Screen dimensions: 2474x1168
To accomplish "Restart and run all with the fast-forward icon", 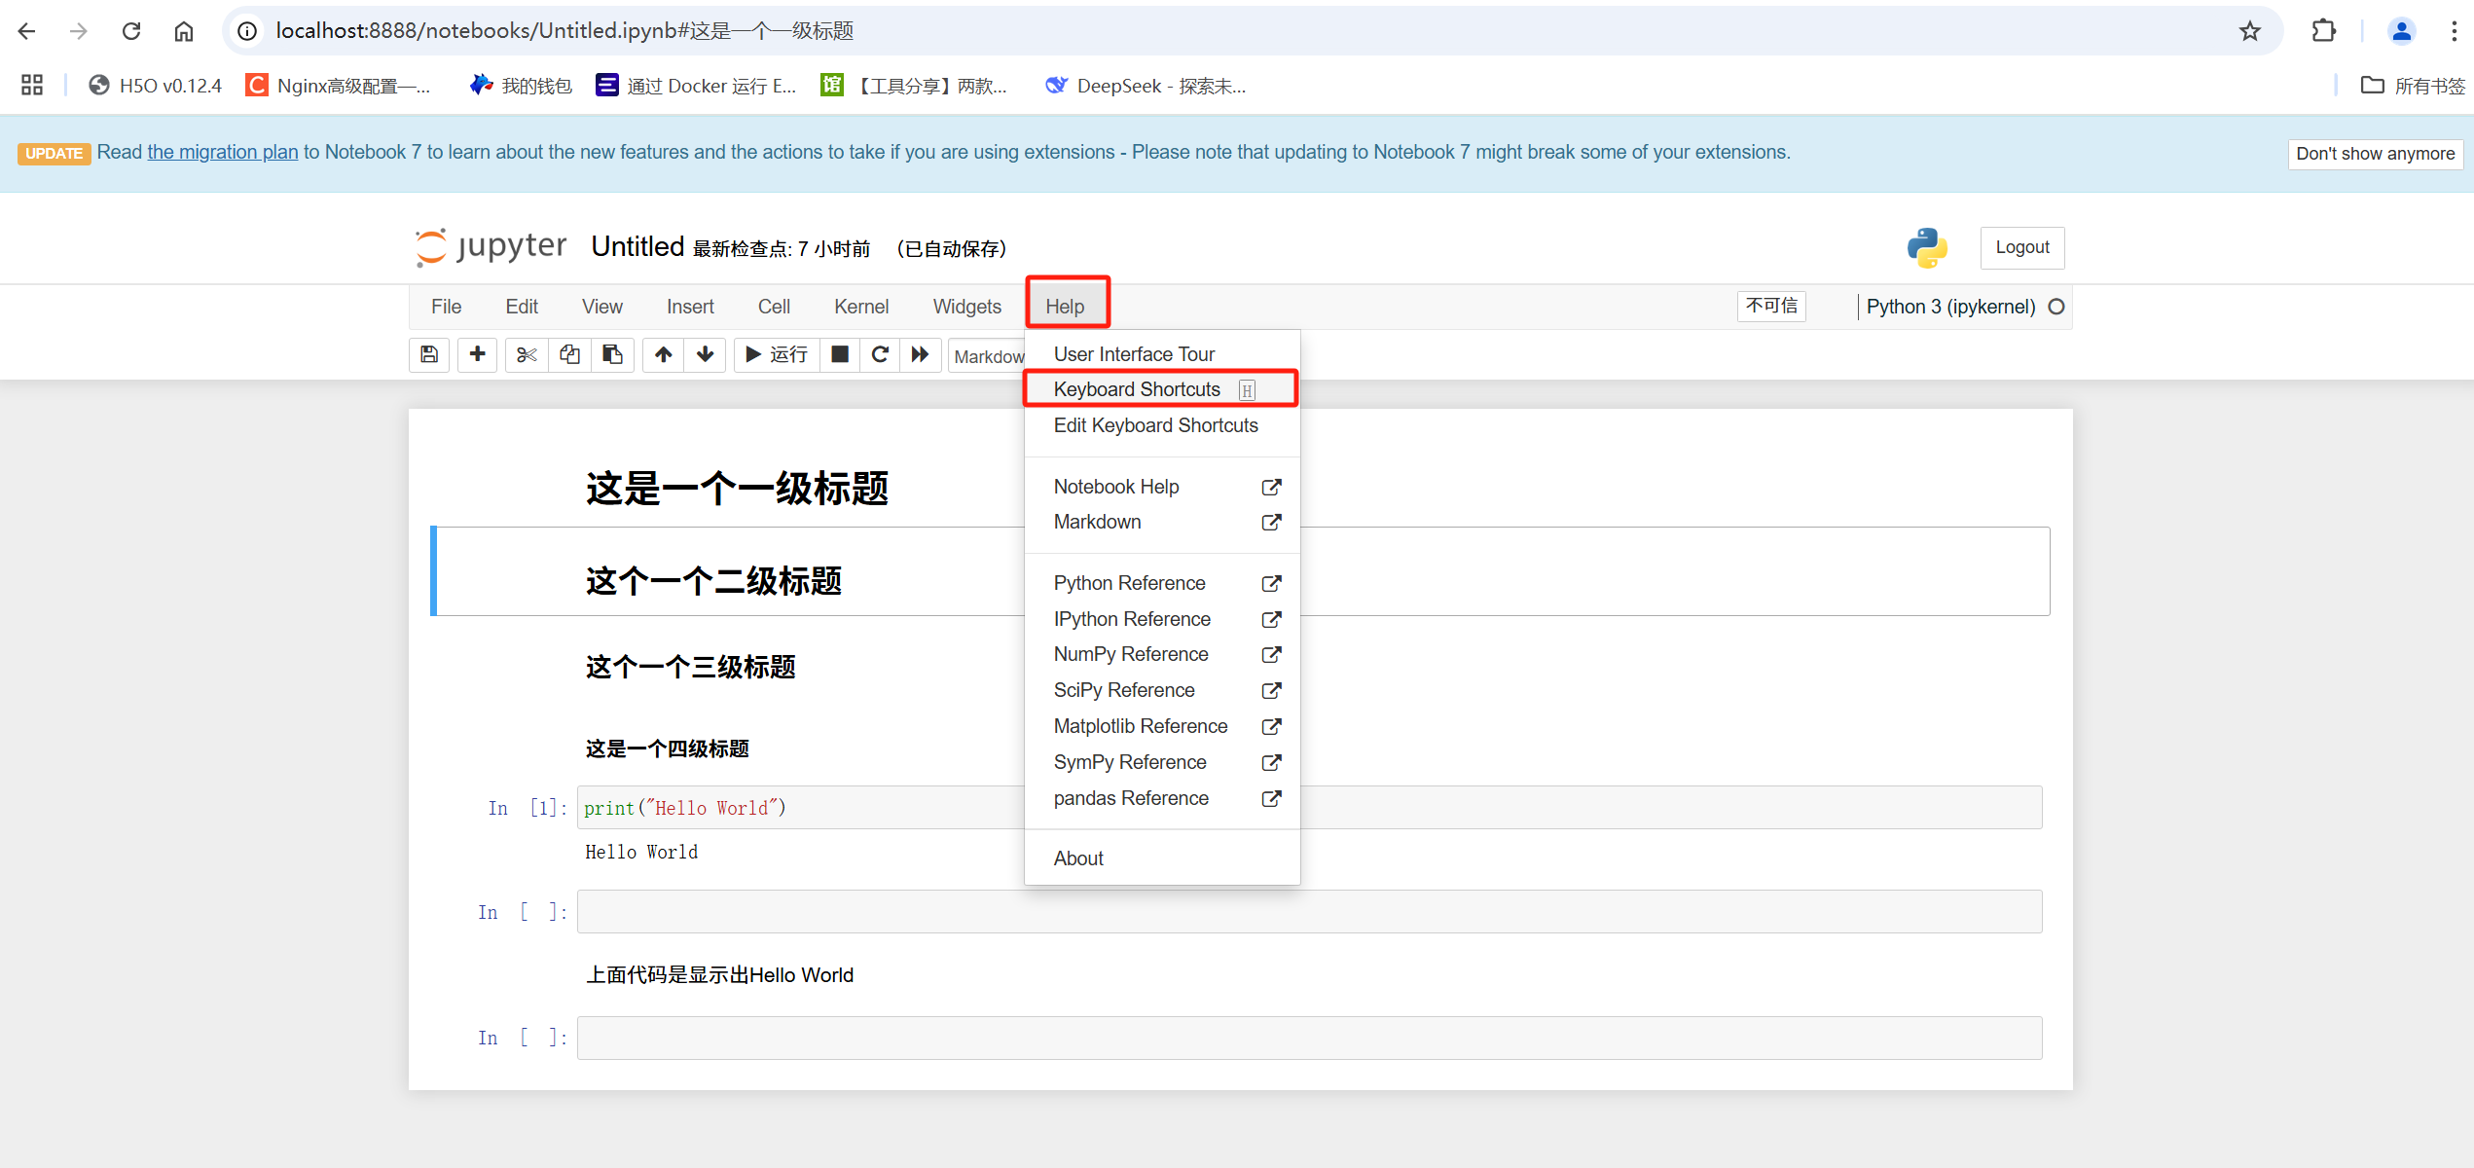I will pyautogui.click(x=920, y=354).
